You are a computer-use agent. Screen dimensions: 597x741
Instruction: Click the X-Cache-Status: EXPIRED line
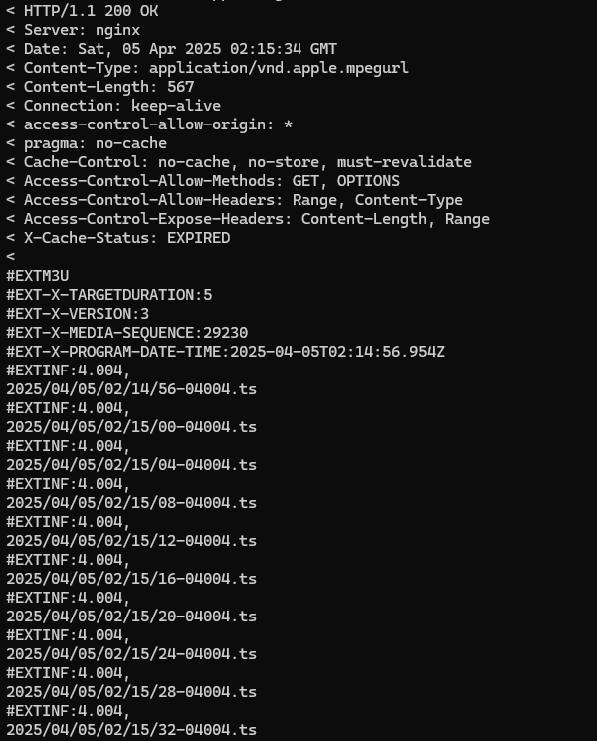coord(118,238)
